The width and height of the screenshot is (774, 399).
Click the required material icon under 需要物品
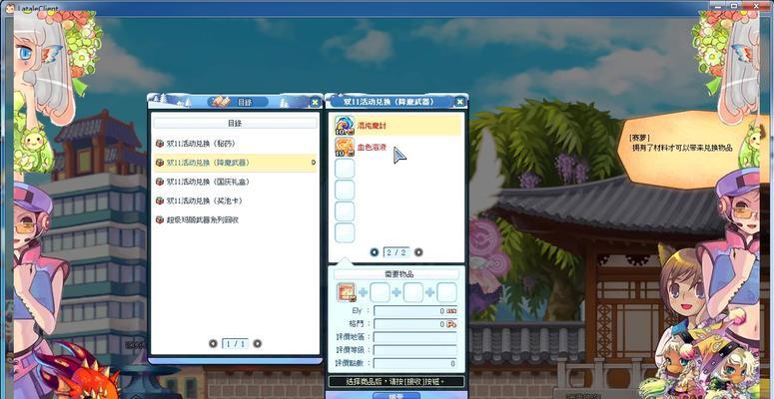[347, 292]
